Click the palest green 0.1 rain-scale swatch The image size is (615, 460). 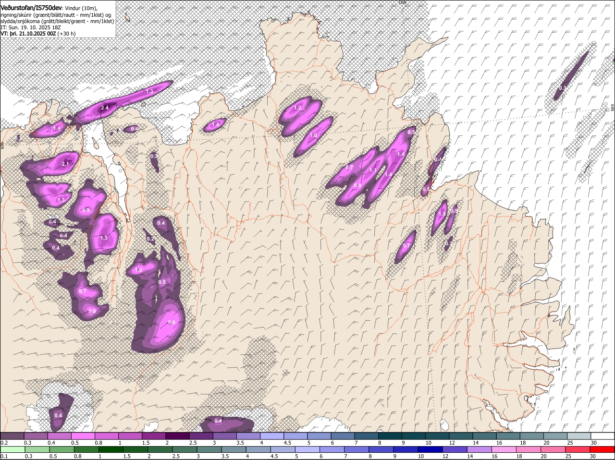click(x=12, y=449)
